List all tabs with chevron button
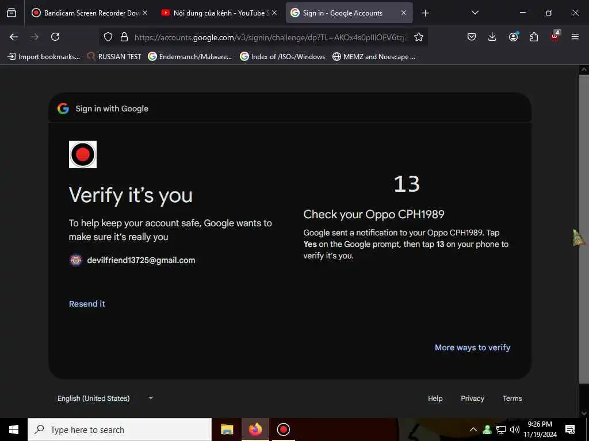This screenshot has height=441, width=589. pyautogui.click(x=475, y=13)
